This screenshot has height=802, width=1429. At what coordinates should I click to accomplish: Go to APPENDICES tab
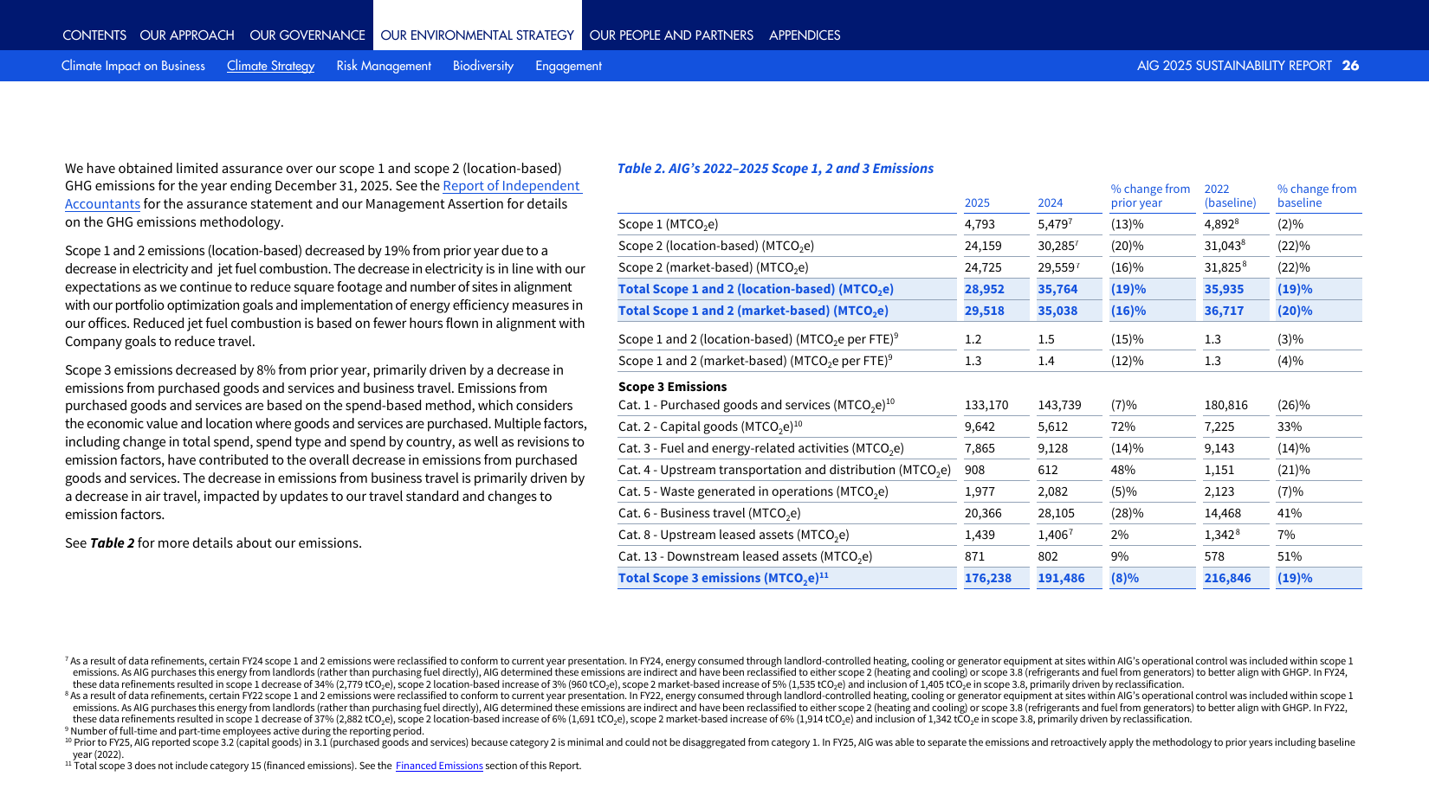(x=805, y=35)
